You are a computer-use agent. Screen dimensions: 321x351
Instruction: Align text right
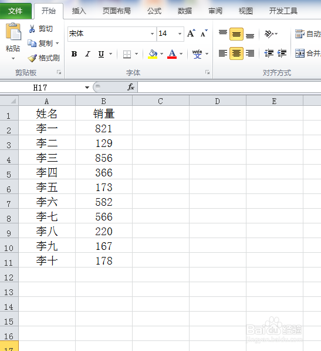250,54
